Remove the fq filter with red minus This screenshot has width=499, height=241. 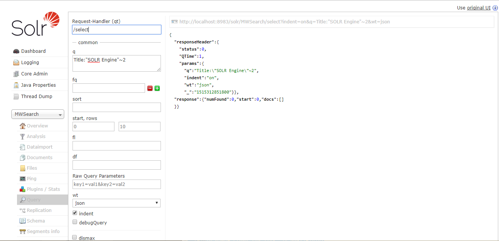point(150,88)
